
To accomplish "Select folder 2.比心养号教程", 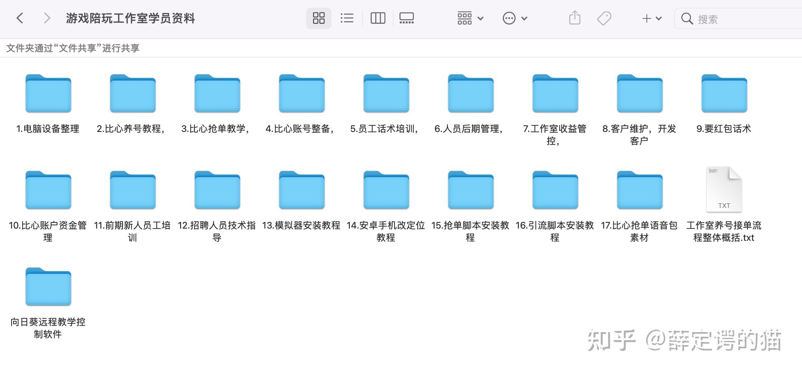I will point(133,104).
